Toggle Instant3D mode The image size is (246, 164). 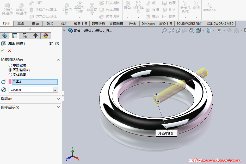tap(210, 7)
